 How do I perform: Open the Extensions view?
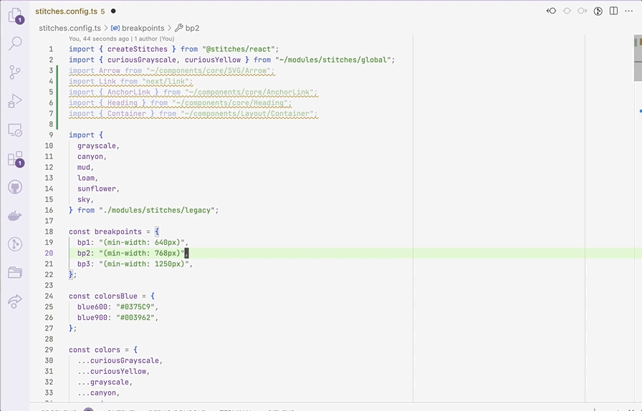pyautogui.click(x=14, y=158)
